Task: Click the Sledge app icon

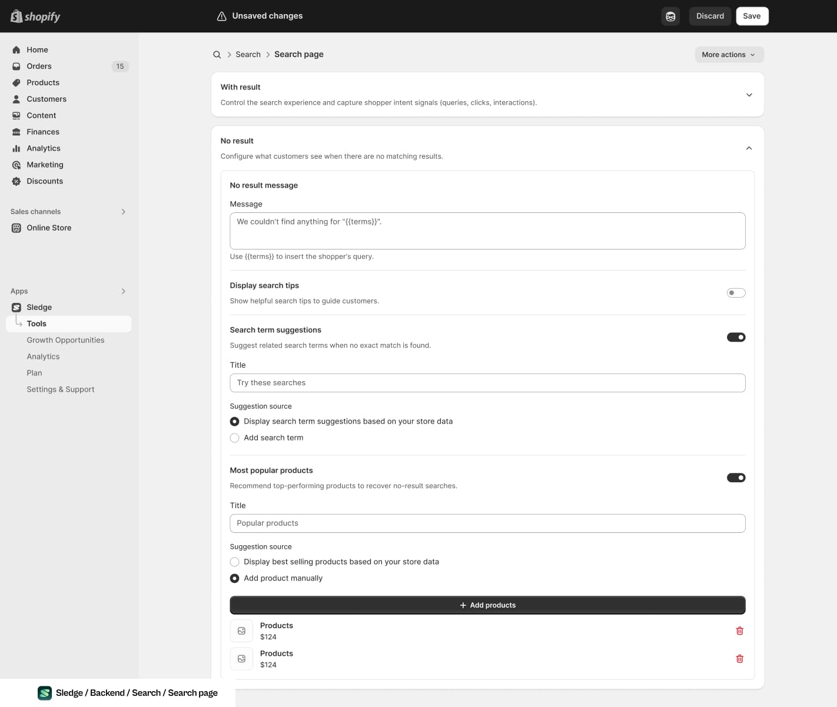Action: [16, 308]
